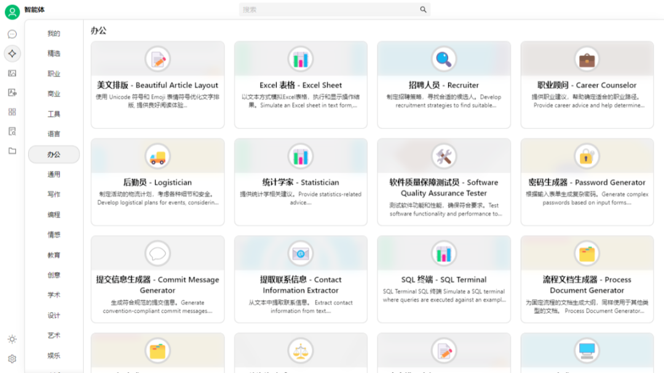The image size is (664, 373).
Task: Click the scales of justice icon
Action: [x=301, y=351]
